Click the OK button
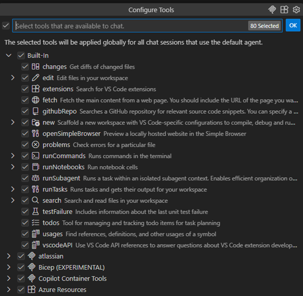Screen dimensions: 303x296 pyautogui.click(x=293, y=25)
